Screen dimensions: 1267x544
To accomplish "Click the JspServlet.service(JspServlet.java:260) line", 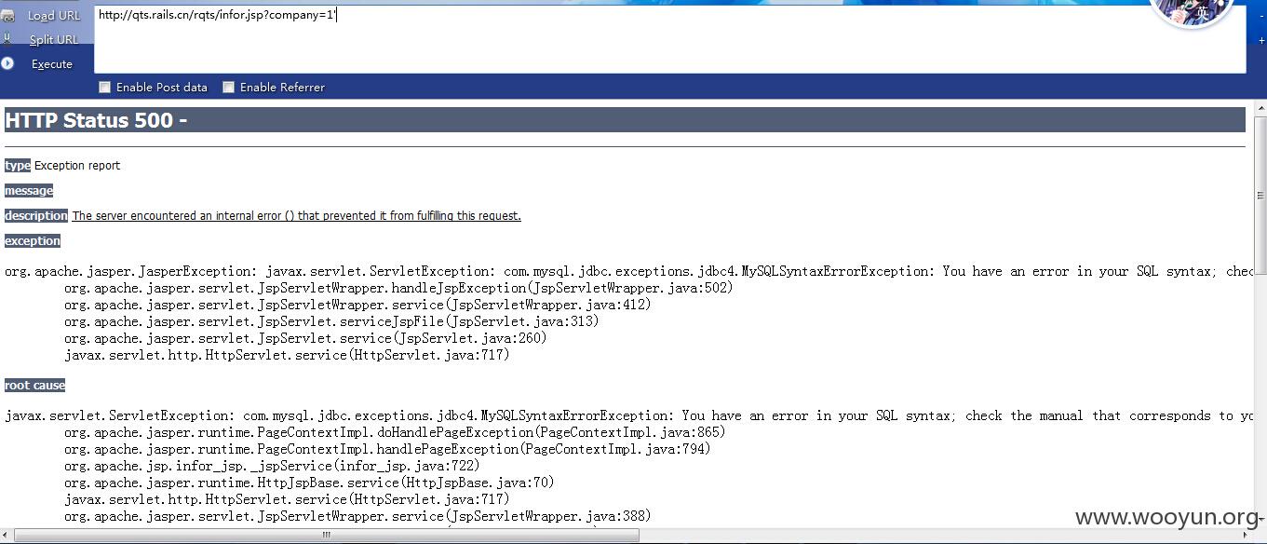I will [305, 338].
